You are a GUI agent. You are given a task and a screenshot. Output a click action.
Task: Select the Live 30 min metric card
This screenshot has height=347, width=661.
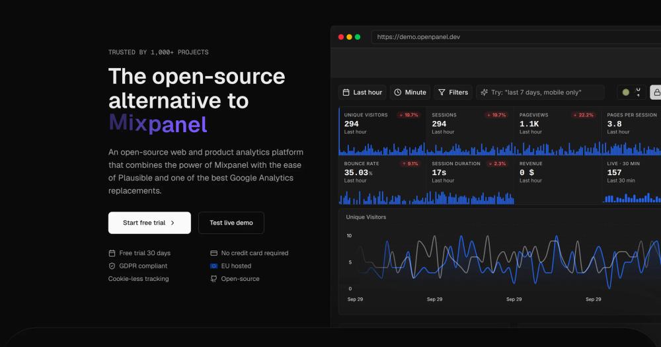click(x=631, y=180)
